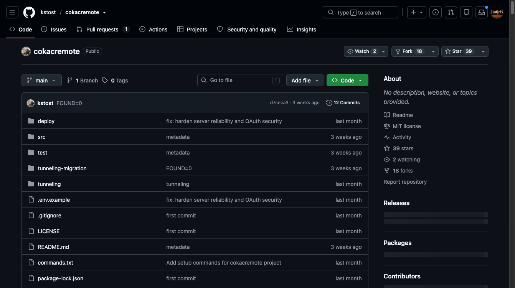The width and height of the screenshot is (515, 288).
Task: Click the scale icon beside MIT license
Action: (387, 126)
